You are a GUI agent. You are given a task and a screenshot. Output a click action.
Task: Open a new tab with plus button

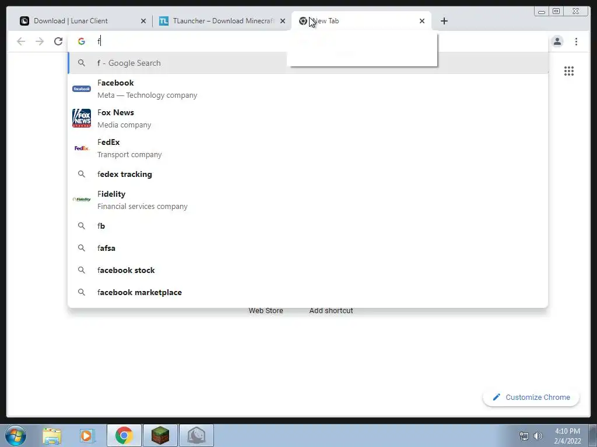pyautogui.click(x=444, y=21)
